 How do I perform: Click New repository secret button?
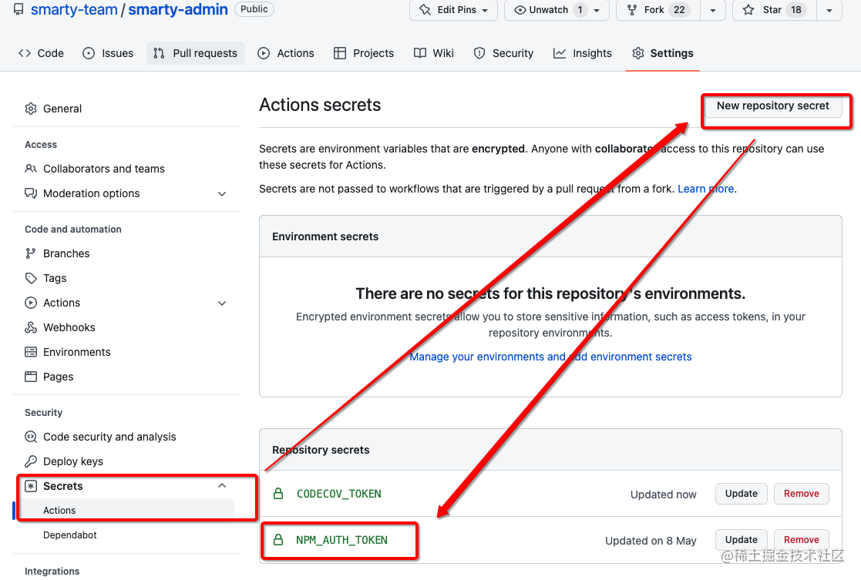(772, 106)
